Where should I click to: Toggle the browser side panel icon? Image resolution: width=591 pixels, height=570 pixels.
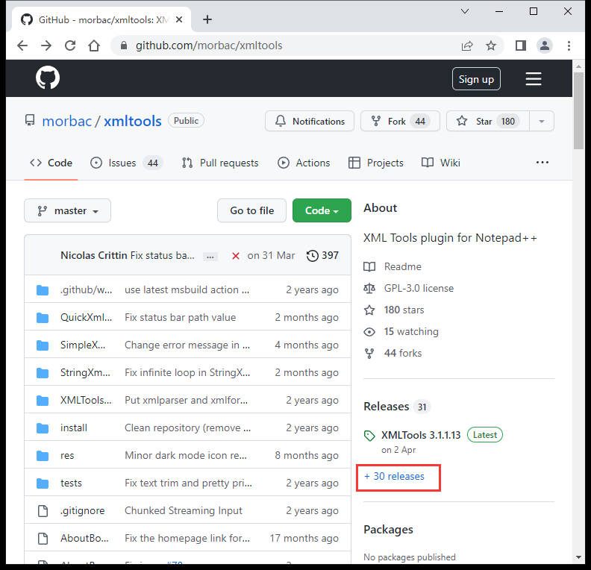(521, 46)
